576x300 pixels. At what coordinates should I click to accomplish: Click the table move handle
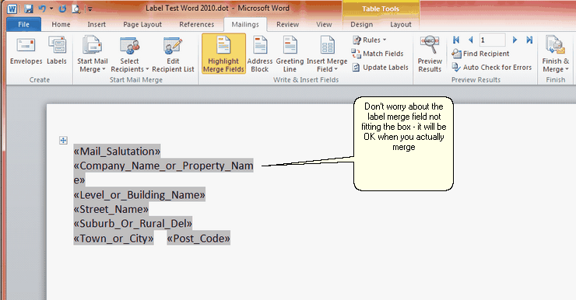click(63, 140)
